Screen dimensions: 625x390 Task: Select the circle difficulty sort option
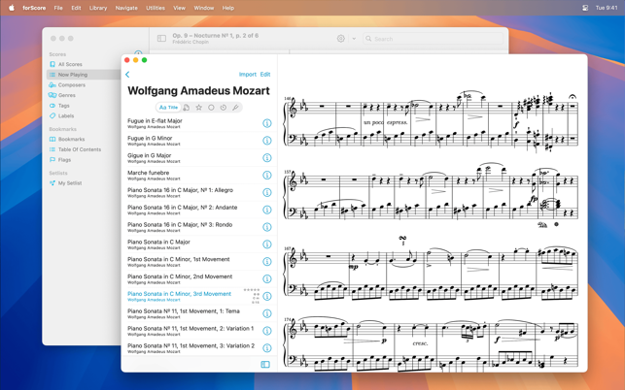(x=211, y=108)
